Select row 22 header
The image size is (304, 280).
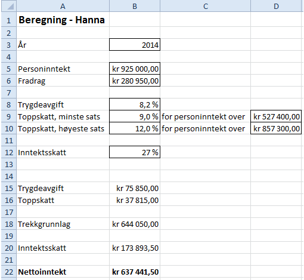pos(9,272)
